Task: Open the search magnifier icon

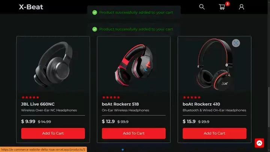Action: [202, 7]
